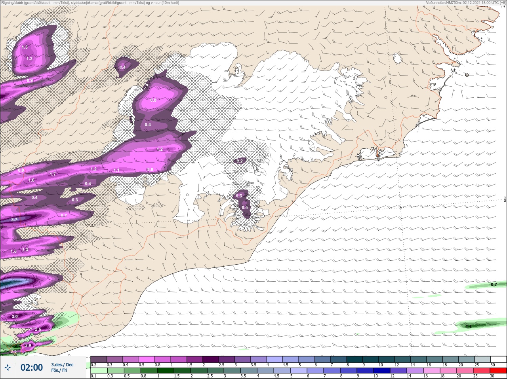The height and width of the screenshot is (379, 507).
Task: Click the '4.5' tick label in upper scale
Action: (x=285, y=365)
